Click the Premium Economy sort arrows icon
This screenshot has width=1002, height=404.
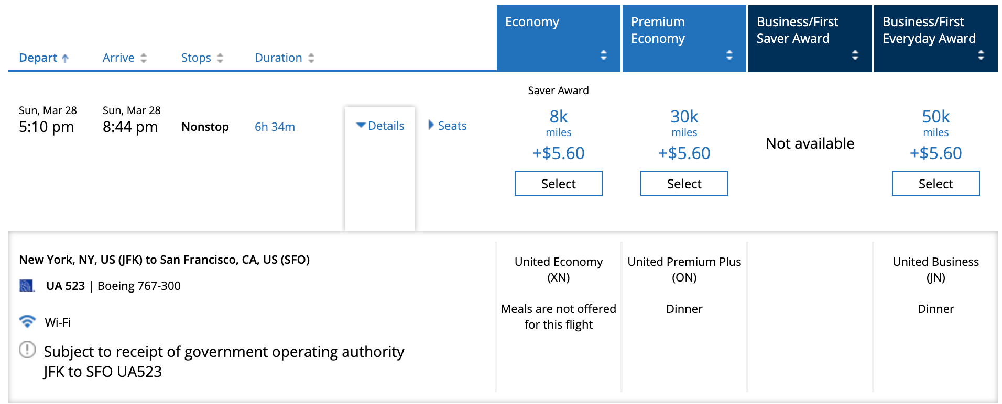(x=729, y=55)
